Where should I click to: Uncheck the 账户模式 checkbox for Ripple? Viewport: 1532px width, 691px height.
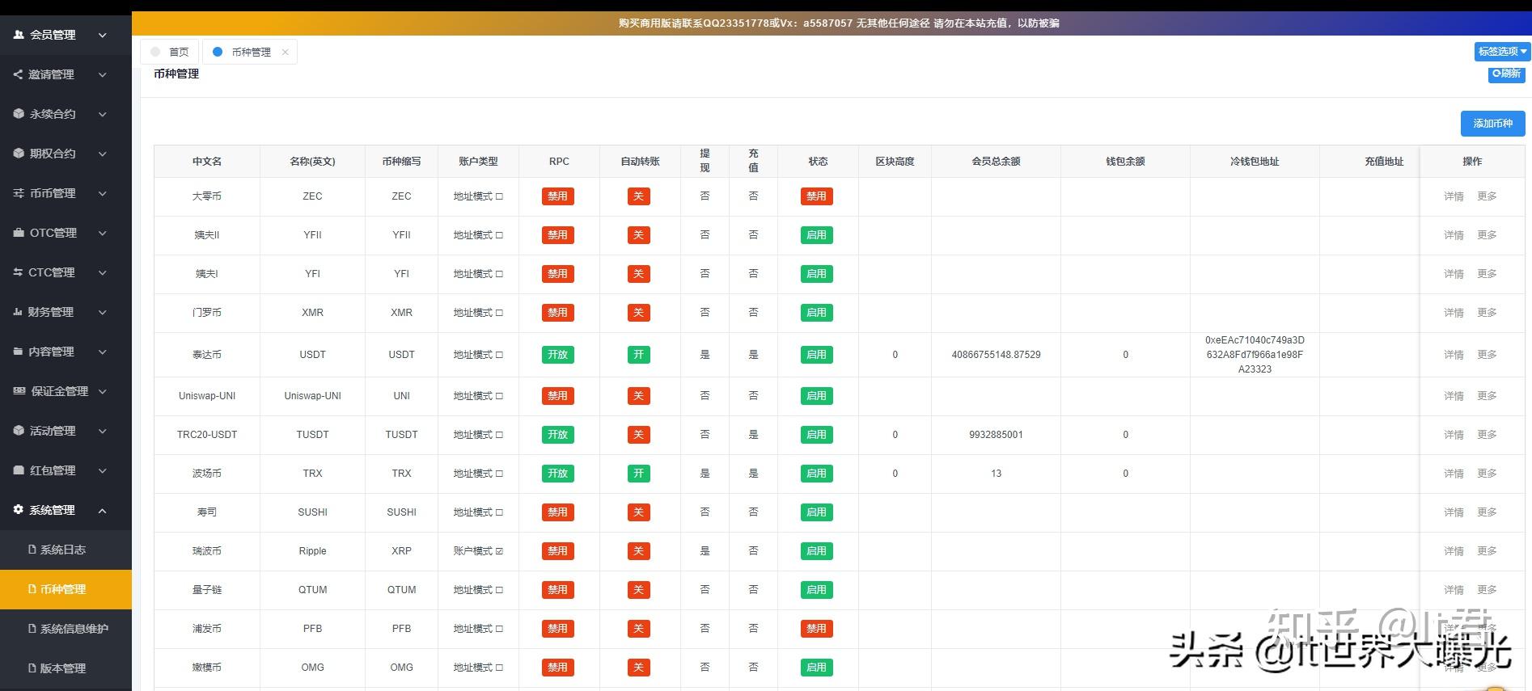tap(499, 551)
